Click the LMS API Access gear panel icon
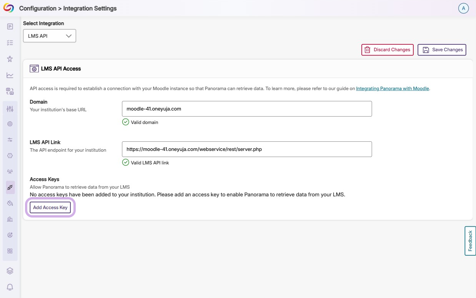 (x=34, y=69)
